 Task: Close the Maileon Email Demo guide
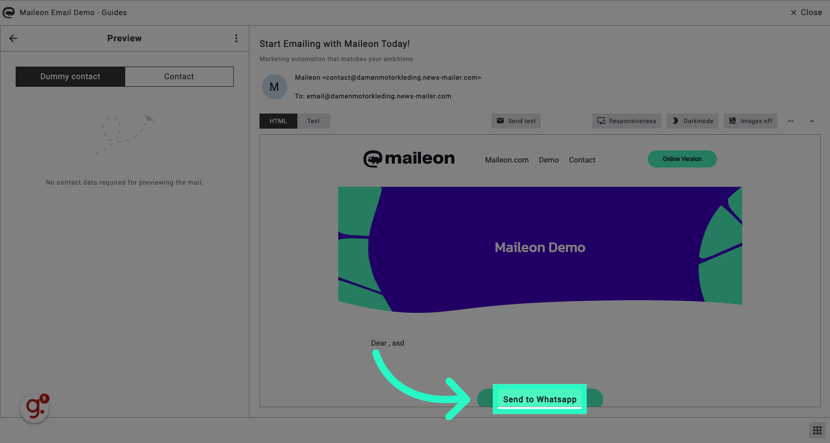tap(806, 13)
